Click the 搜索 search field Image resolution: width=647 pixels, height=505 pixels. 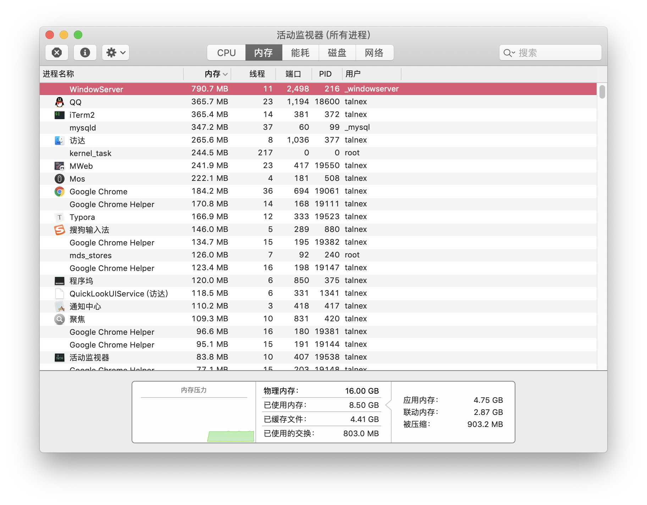(x=550, y=53)
